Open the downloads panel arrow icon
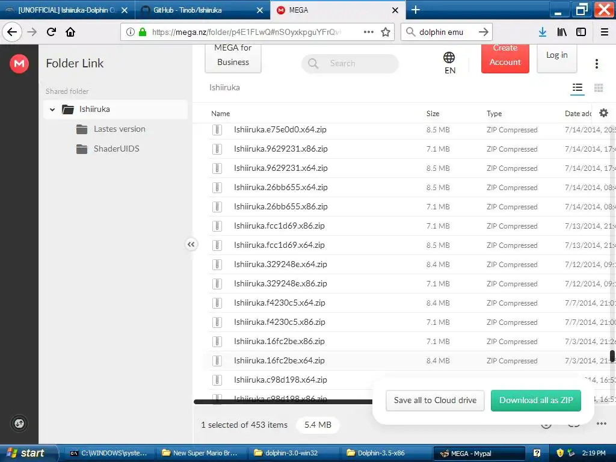 coord(543,32)
